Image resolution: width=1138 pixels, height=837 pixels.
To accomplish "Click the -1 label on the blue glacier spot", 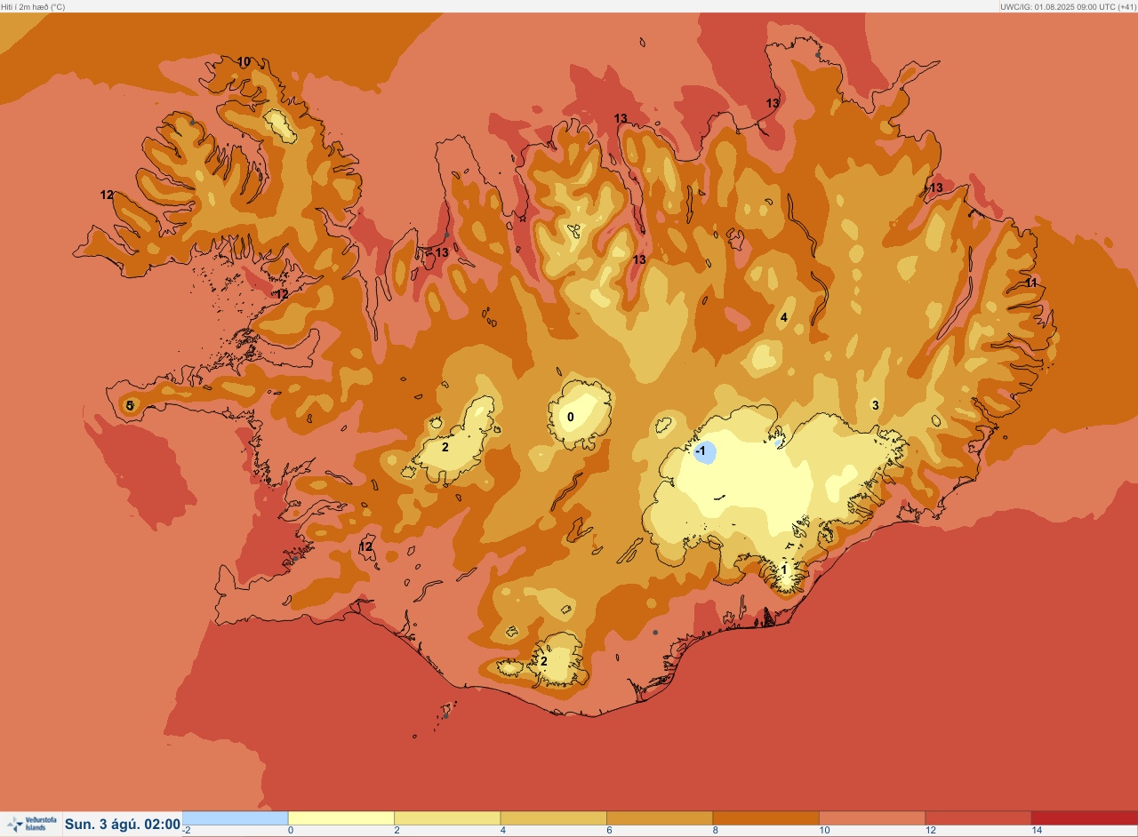I will click(x=701, y=451).
